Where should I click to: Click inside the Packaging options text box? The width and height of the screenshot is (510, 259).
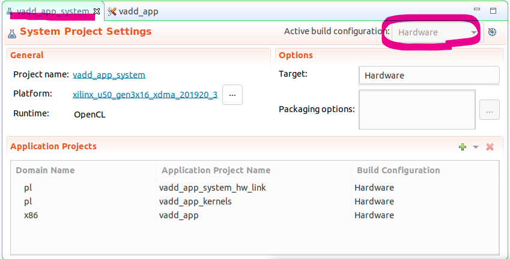click(417, 109)
